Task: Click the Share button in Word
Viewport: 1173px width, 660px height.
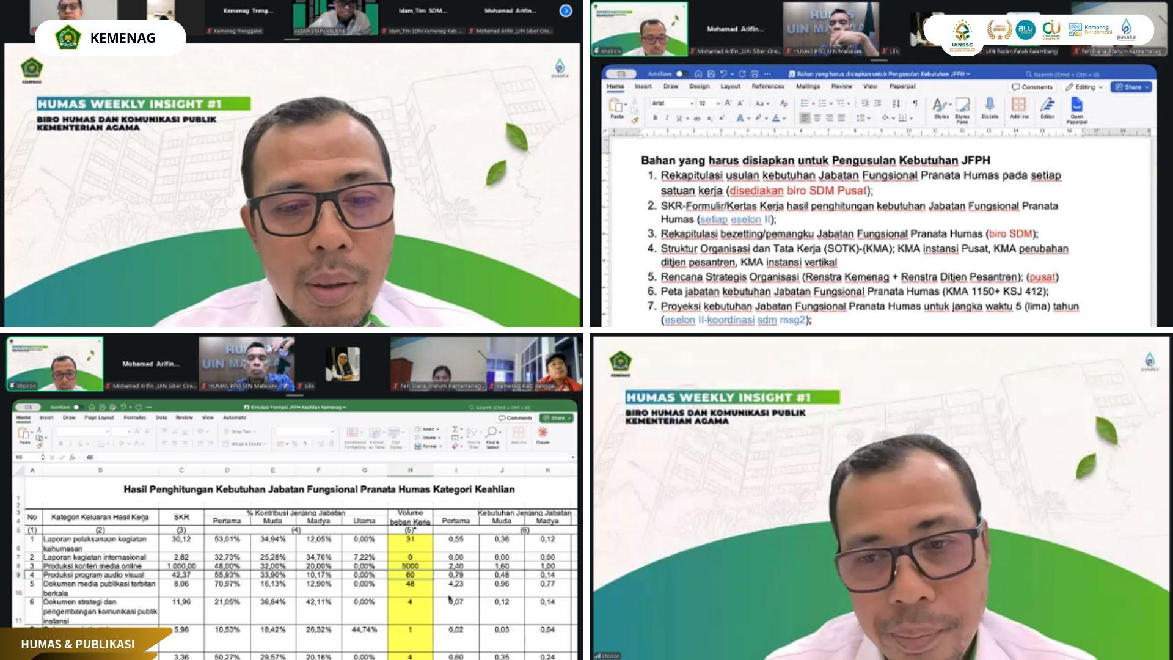Action: tap(1131, 87)
